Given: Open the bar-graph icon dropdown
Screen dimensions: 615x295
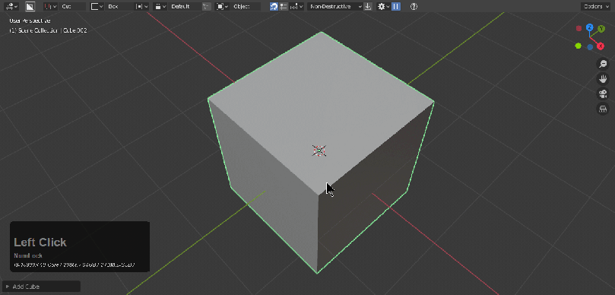Looking at the screenshot, I should coord(296,6).
